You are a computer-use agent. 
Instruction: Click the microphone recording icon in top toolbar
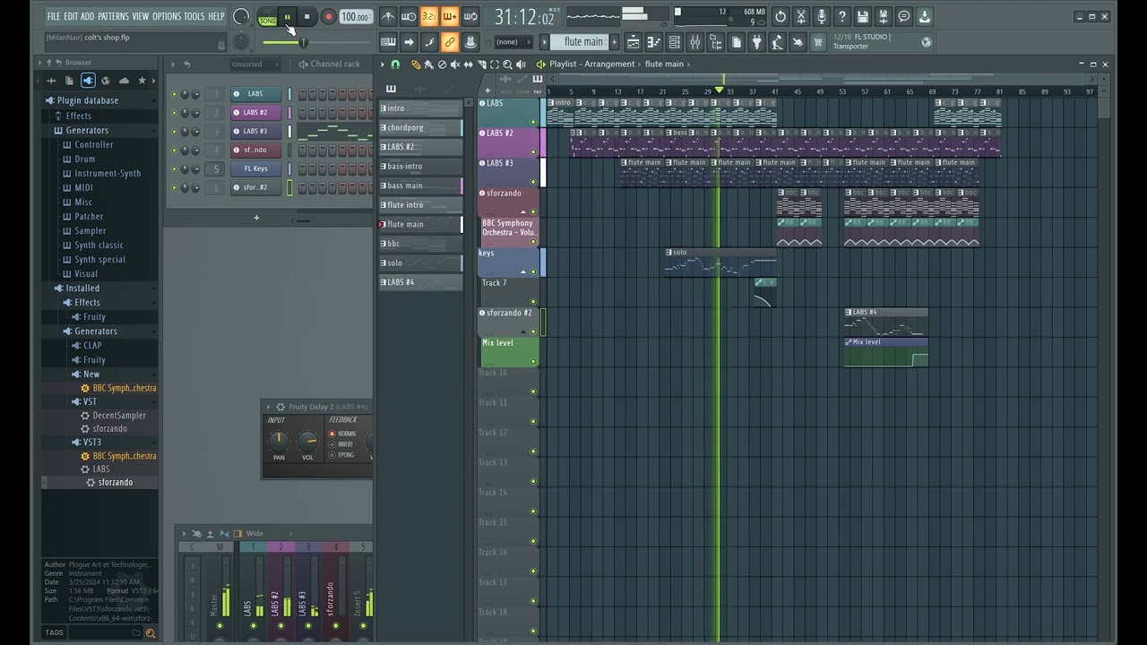(821, 16)
